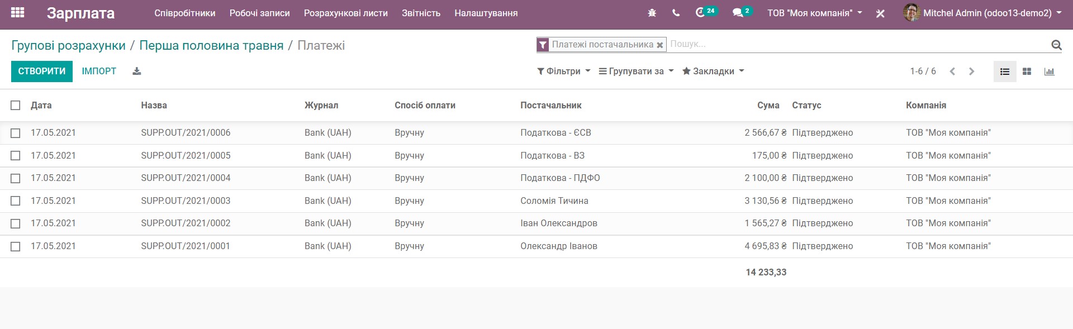The width and height of the screenshot is (1073, 329).
Task: Open payment SUPP.OUT/2021/0006
Action: (186, 133)
